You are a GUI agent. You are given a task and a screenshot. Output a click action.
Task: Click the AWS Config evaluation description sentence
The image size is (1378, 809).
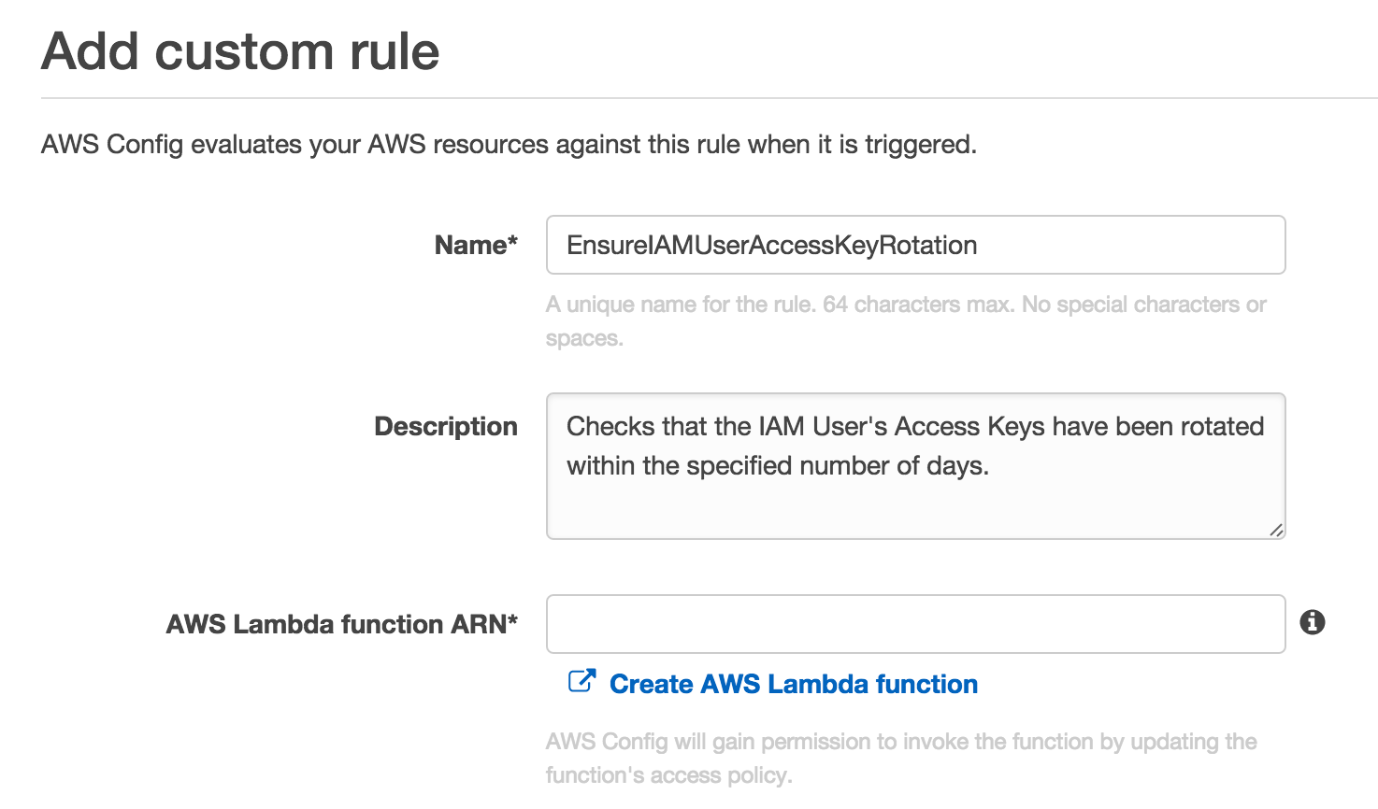[509, 144]
